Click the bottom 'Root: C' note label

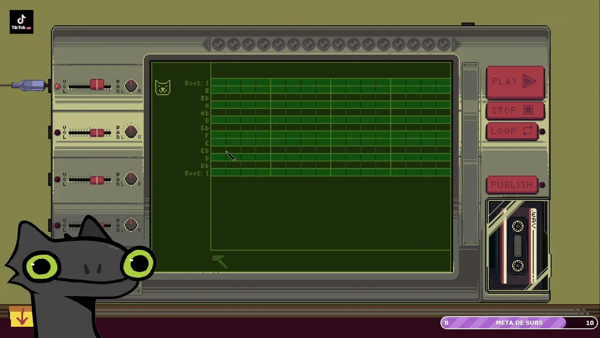pos(197,173)
